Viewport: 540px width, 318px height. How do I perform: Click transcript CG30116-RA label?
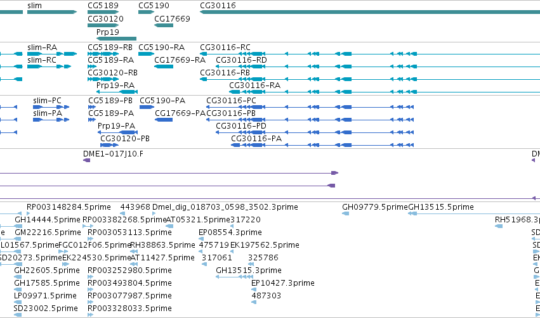254,86
